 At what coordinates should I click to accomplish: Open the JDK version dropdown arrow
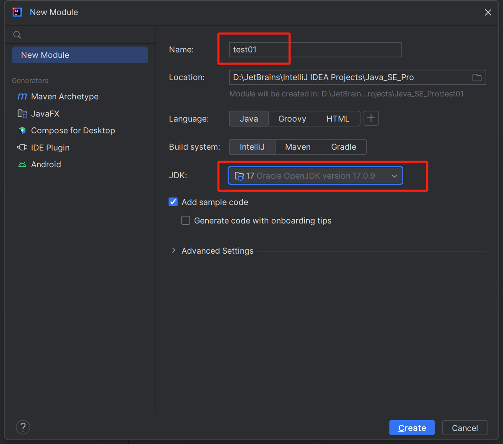tap(394, 176)
